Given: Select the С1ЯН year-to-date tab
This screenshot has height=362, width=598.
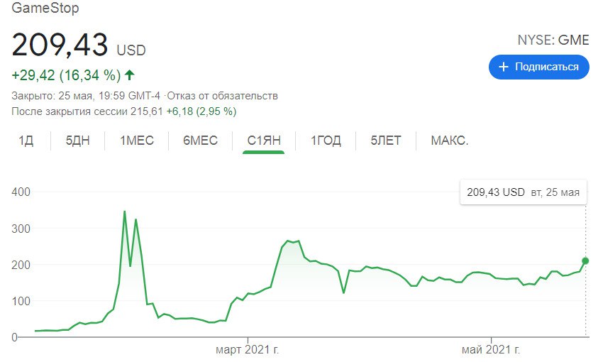Looking at the screenshot, I should pos(264,141).
